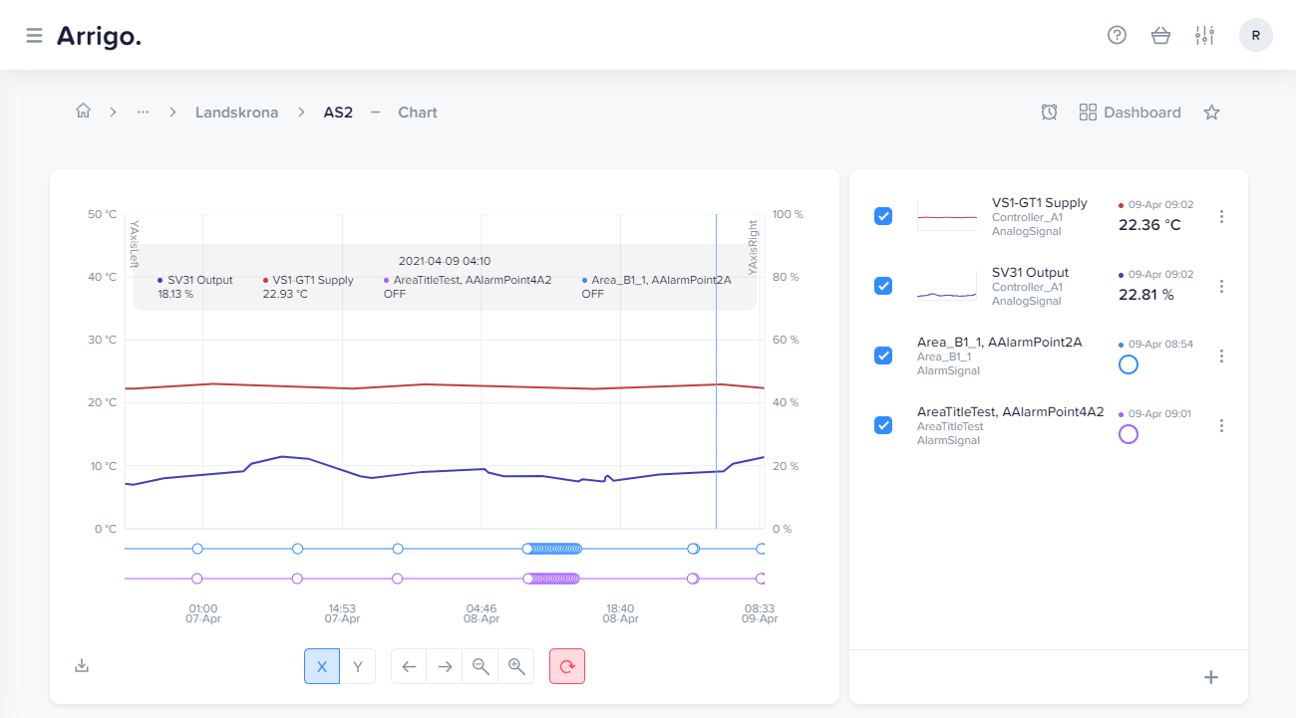This screenshot has height=718, width=1296.
Task: Uncheck the VS1-GT1 Supply signal
Action: tap(883, 216)
